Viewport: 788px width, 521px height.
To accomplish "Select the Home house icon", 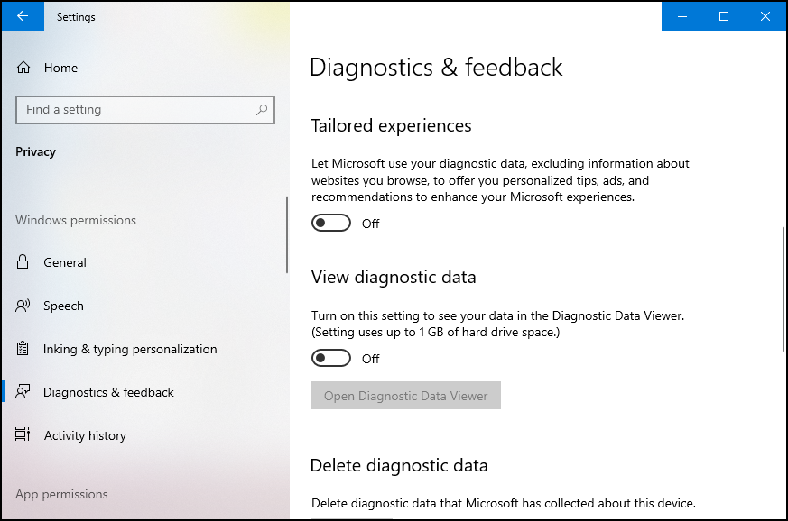I will click(24, 68).
